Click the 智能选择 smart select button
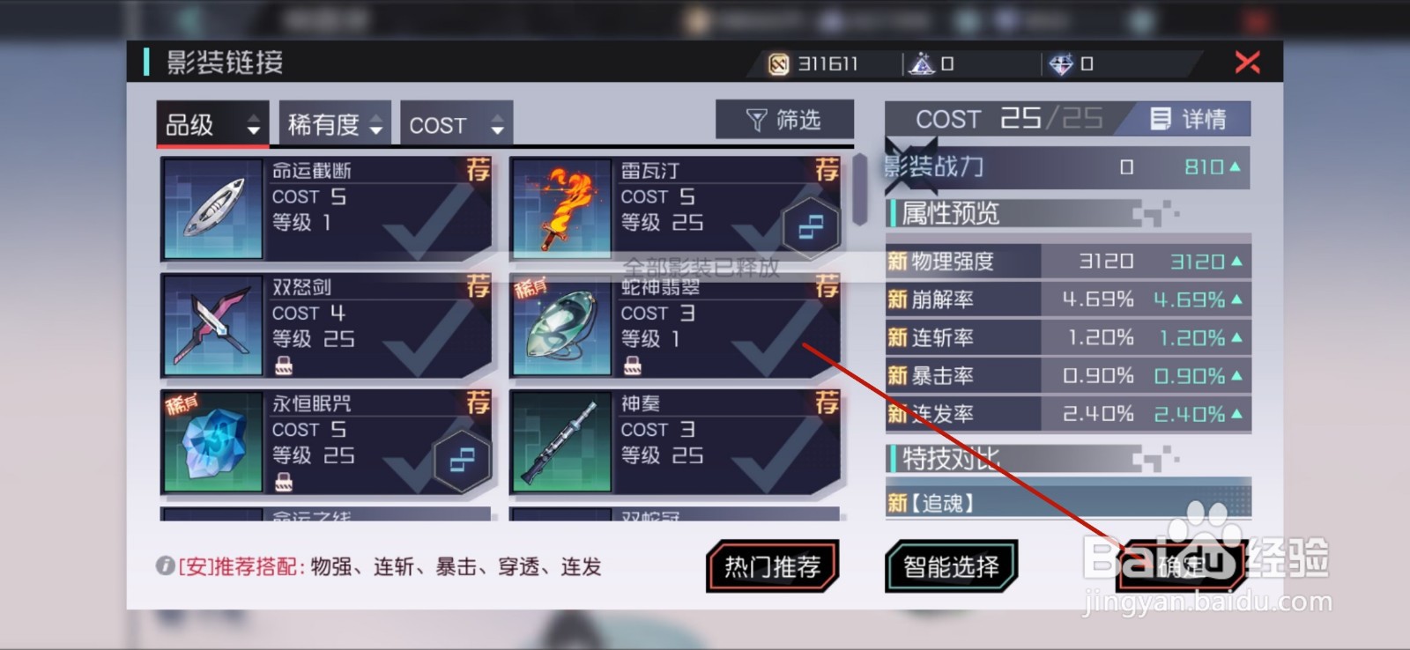The height and width of the screenshot is (650, 1410). 951,566
